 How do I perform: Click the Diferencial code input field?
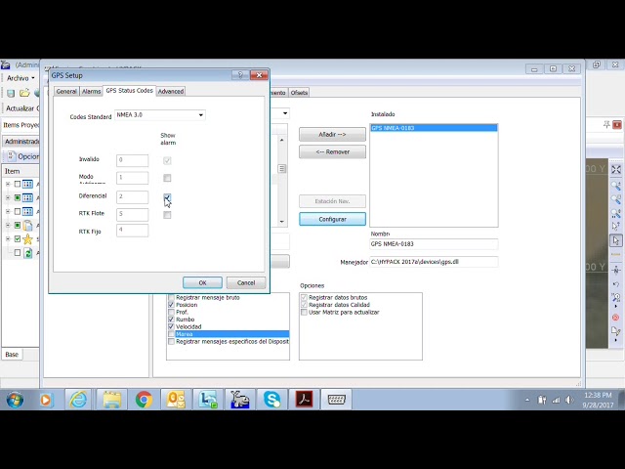[133, 196]
